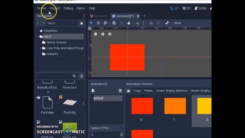Go to previous folder in FileSystem

coord(38,23)
